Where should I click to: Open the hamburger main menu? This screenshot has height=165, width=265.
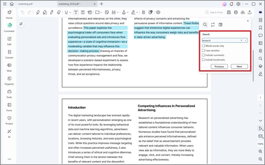[x=5, y=4]
